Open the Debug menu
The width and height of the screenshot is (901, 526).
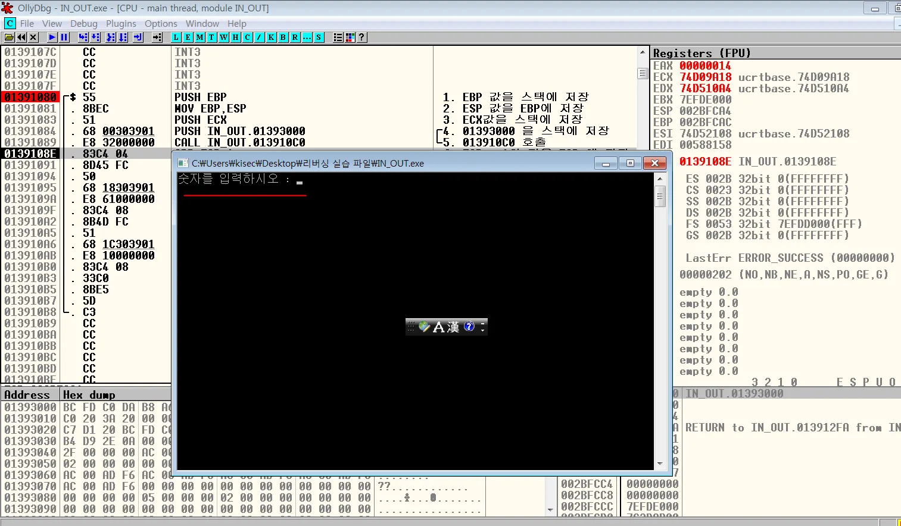tap(83, 24)
